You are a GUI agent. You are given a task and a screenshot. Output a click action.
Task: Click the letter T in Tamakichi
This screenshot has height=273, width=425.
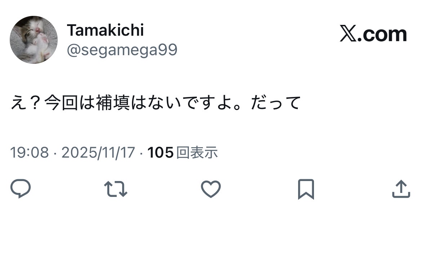[x=71, y=30]
